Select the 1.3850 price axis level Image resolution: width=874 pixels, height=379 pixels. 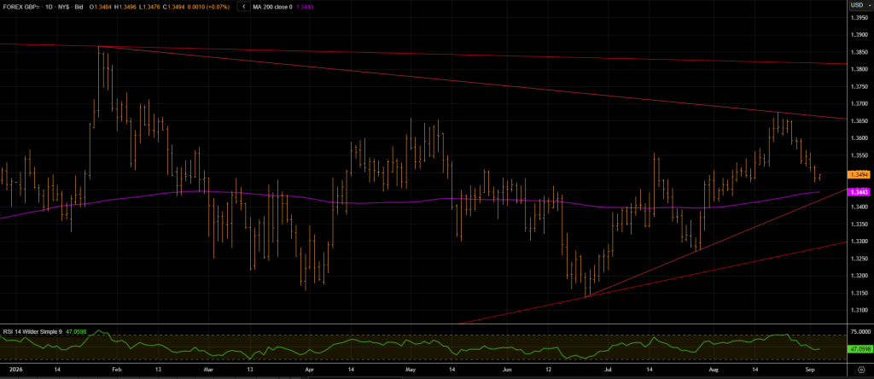click(x=859, y=52)
